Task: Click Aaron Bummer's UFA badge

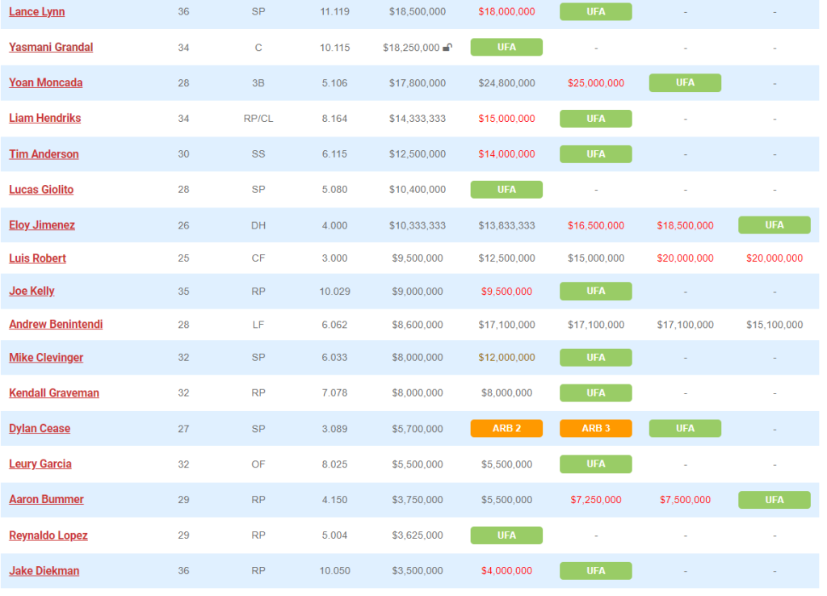Action: pos(775,500)
